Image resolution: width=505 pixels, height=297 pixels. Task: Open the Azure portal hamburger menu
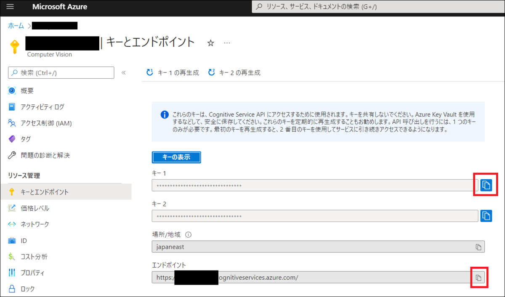point(10,7)
